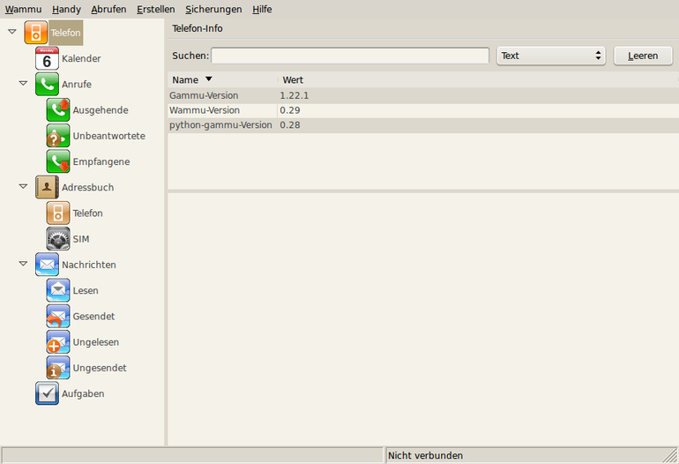Viewport: 679px width, 464px height.
Task: Open the Sicherungen menu
Action: 213,9
